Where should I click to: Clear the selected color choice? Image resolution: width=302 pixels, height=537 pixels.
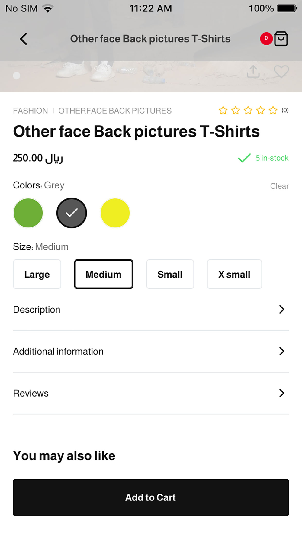point(279,186)
